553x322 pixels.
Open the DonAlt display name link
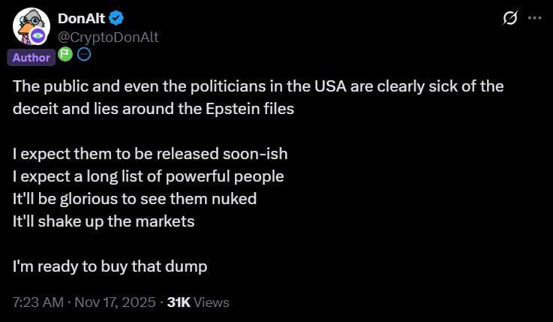coord(81,19)
